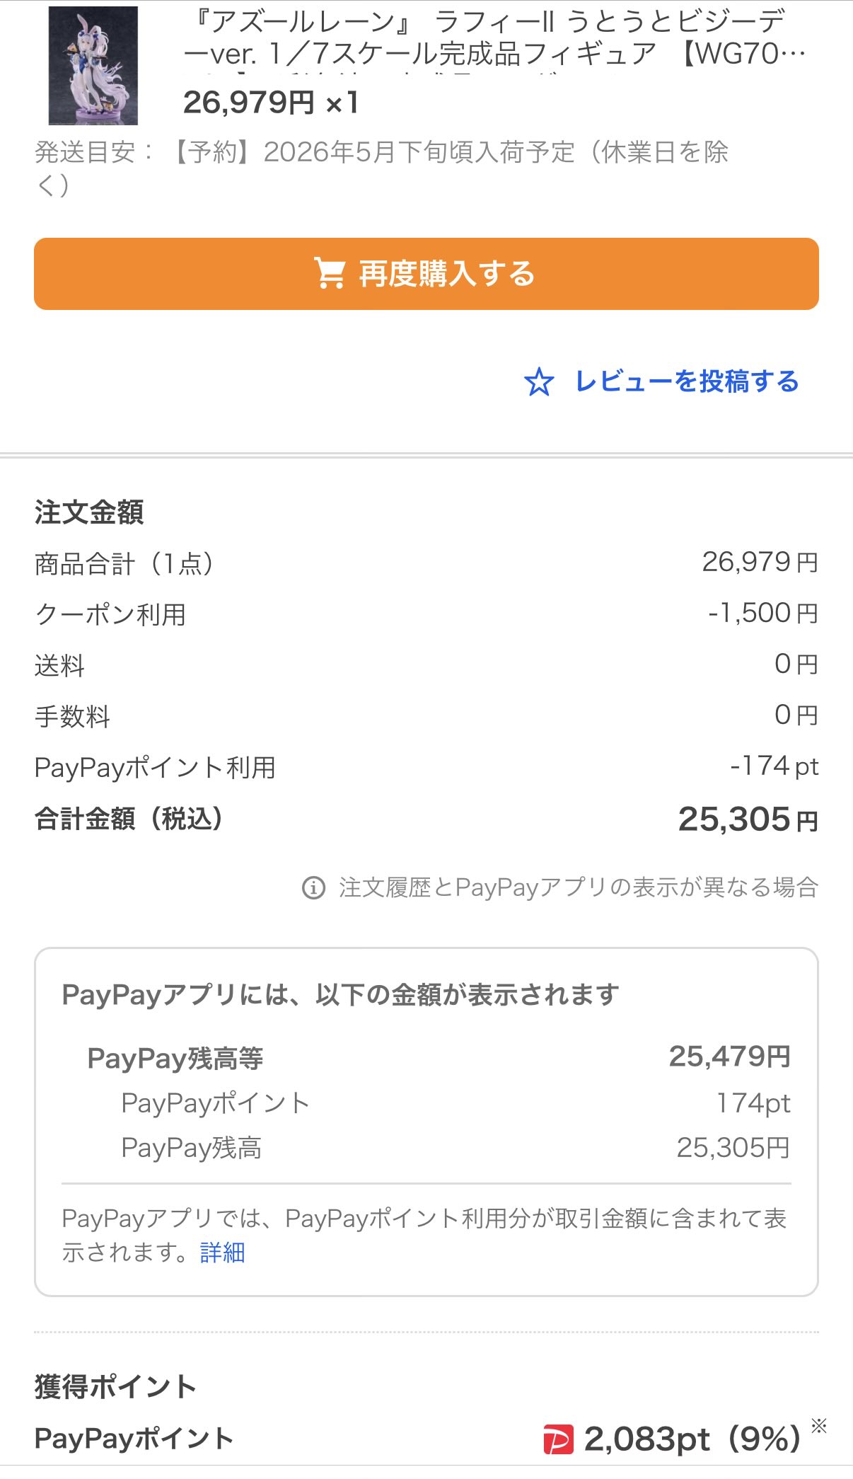Tap the ※ footnote mark after 9%
The image size is (853, 1479).
[x=818, y=1426]
